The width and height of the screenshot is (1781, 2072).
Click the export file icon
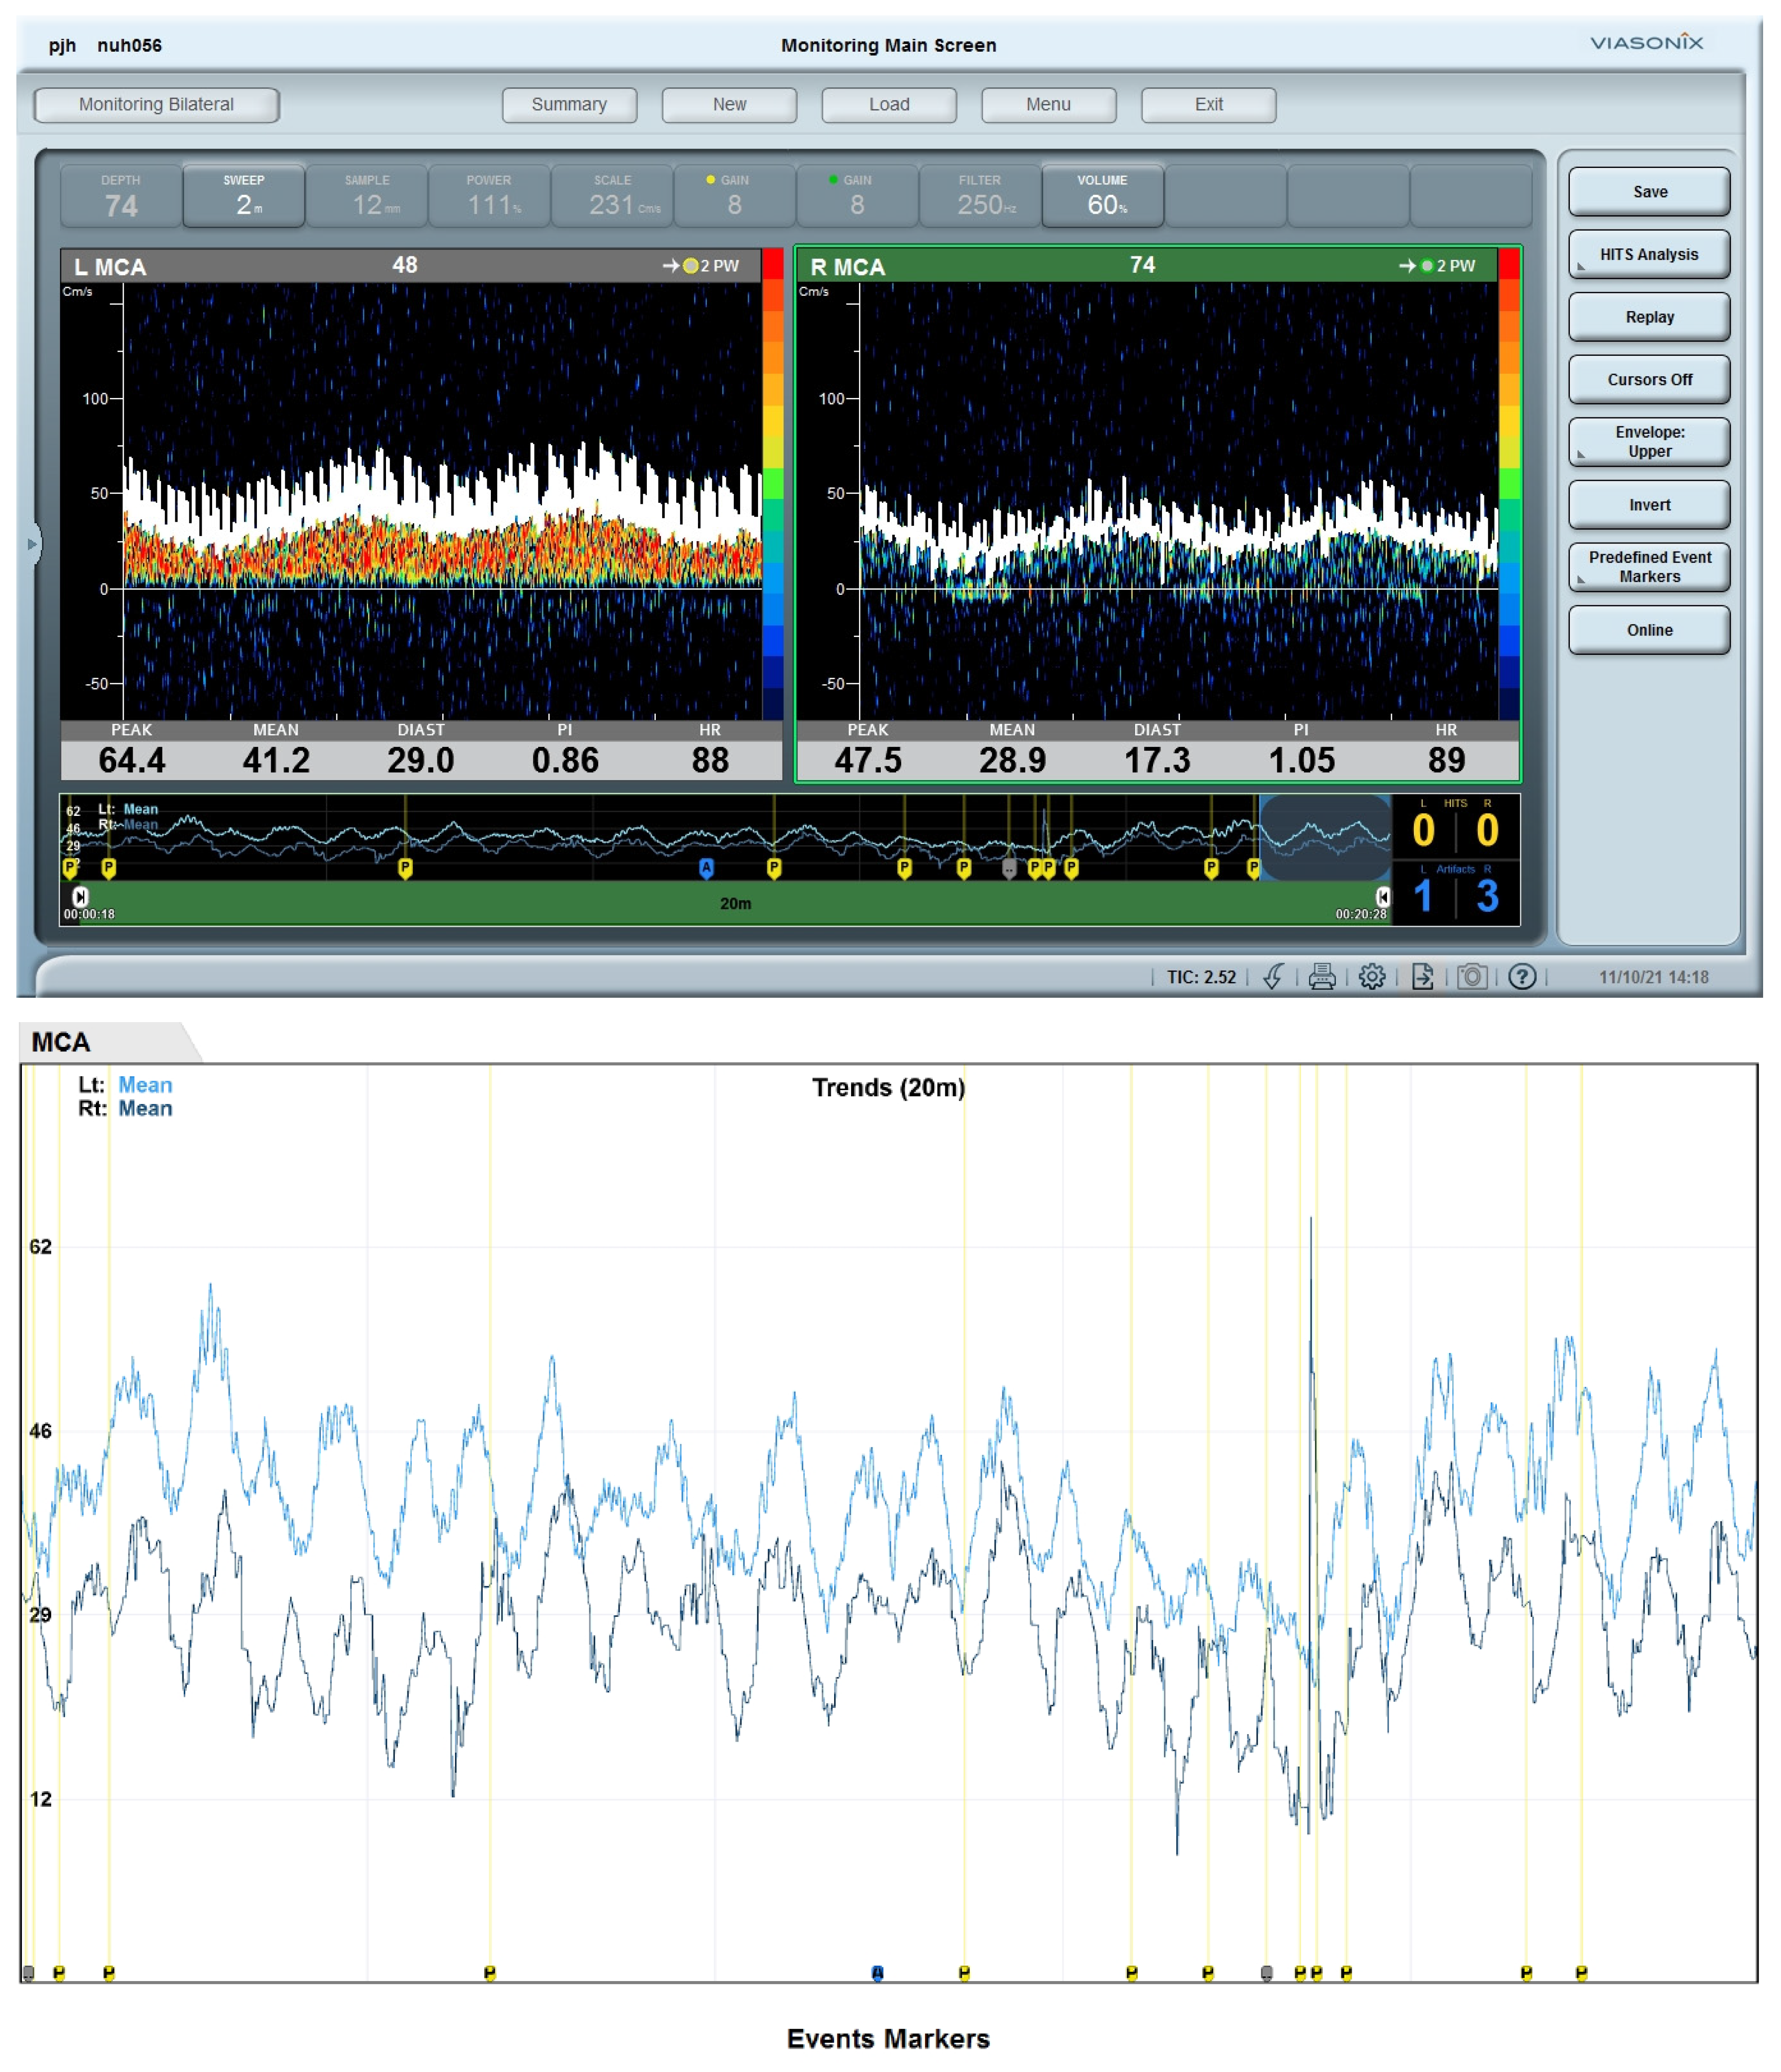coord(1422,977)
